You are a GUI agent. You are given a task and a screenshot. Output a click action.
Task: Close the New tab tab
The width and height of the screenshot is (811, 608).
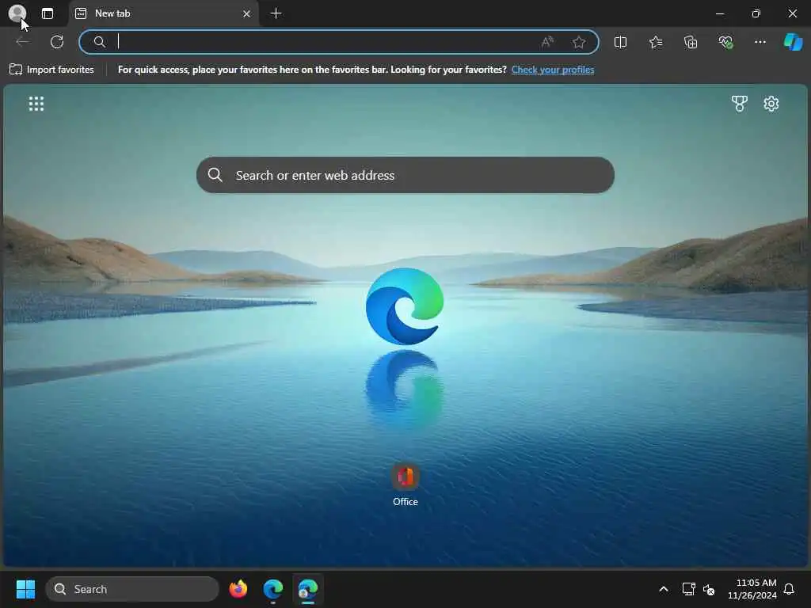pyautogui.click(x=247, y=14)
